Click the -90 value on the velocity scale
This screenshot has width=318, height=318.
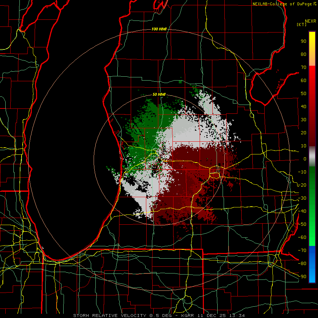pyautogui.click(x=302, y=277)
